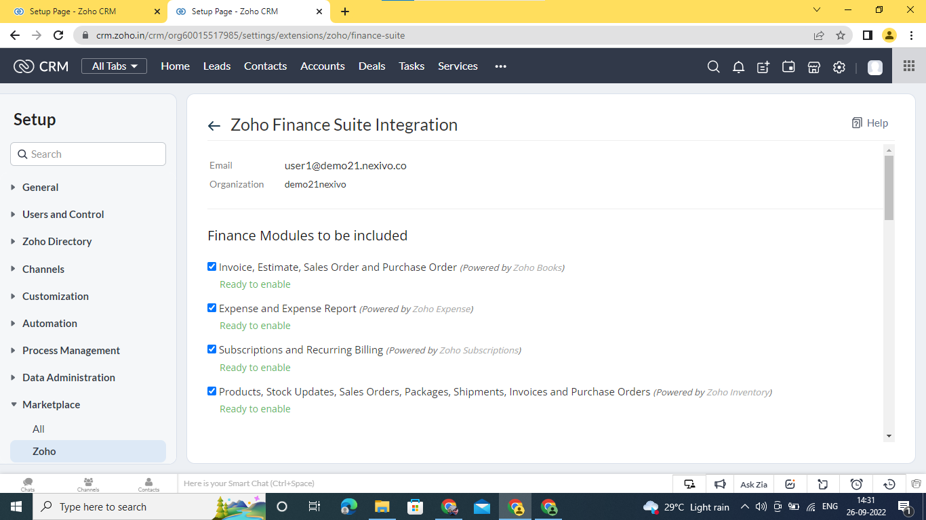Open a new browser tab
926x520 pixels.
tap(345, 12)
